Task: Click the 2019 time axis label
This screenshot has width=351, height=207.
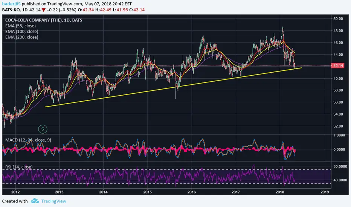Action: point(325,192)
